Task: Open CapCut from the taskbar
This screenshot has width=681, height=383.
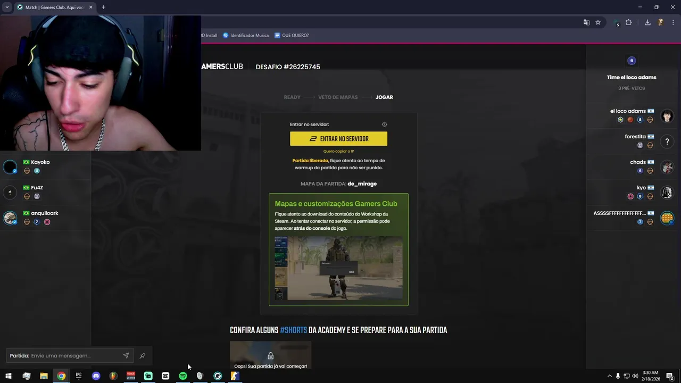Action: click(165, 376)
